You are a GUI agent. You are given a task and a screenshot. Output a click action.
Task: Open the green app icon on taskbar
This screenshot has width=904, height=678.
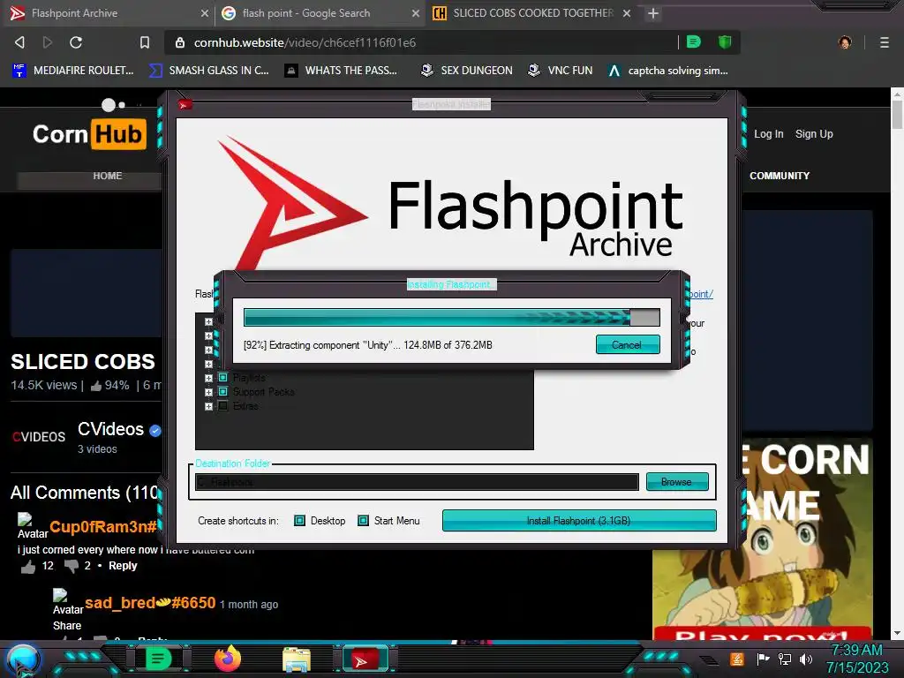click(x=158, y=659)
